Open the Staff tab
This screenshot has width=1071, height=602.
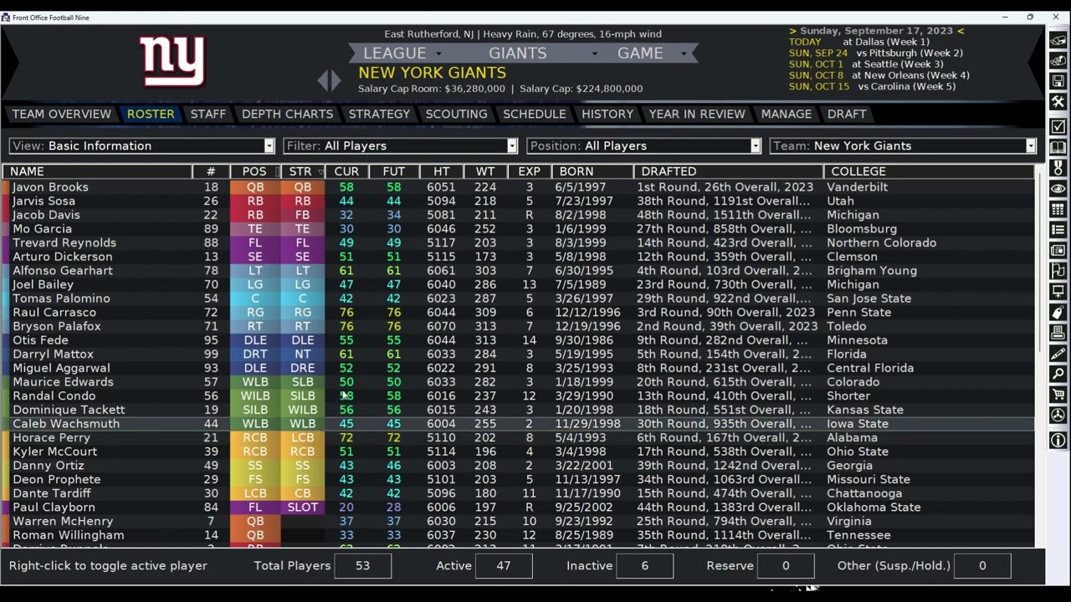(208, 114)
